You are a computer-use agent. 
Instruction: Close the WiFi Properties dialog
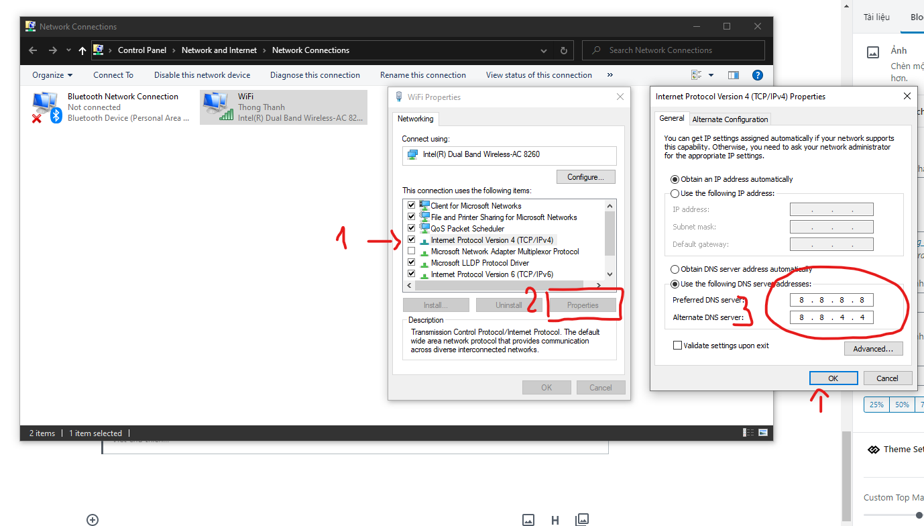pyautogui.click(x=620, y=97)
